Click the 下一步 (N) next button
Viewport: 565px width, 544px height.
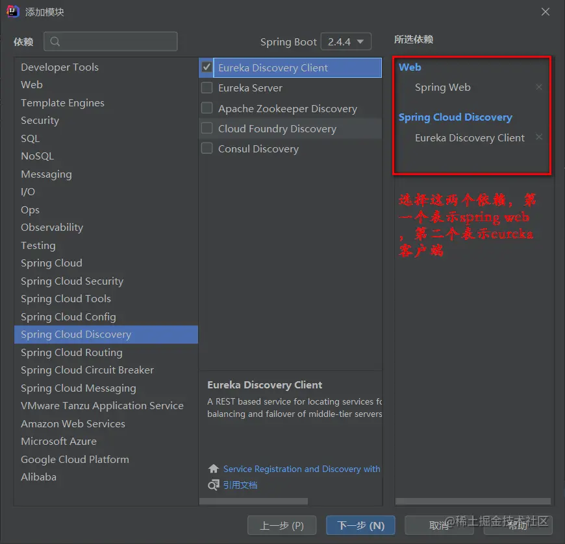coord(360,525)
